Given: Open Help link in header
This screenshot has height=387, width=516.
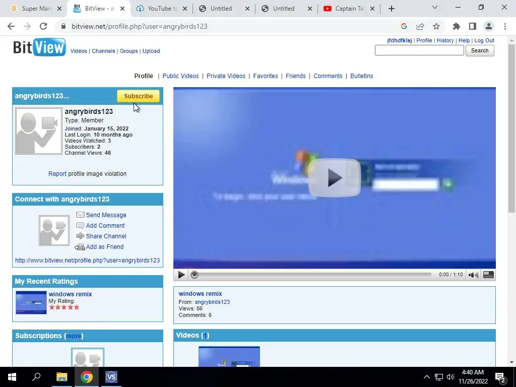Looking at the screenshot, I should pos(464,40).
